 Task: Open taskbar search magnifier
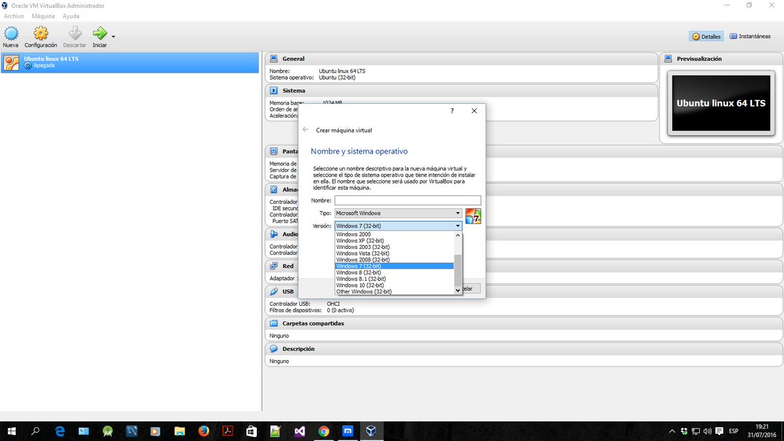coord(35,431)
